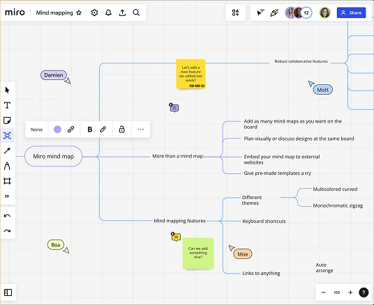The width and height of the screenshot is (374, 305).
Task: Open board settings gear icon
Action: tap(94, 13)
